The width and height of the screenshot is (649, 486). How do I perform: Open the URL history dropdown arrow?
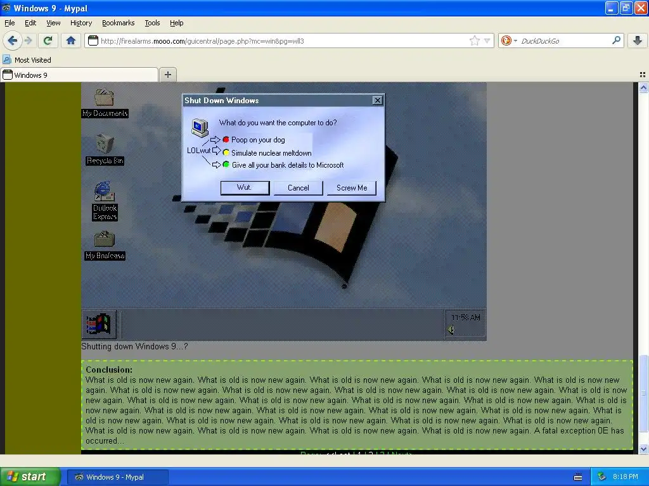click(487, 40)
